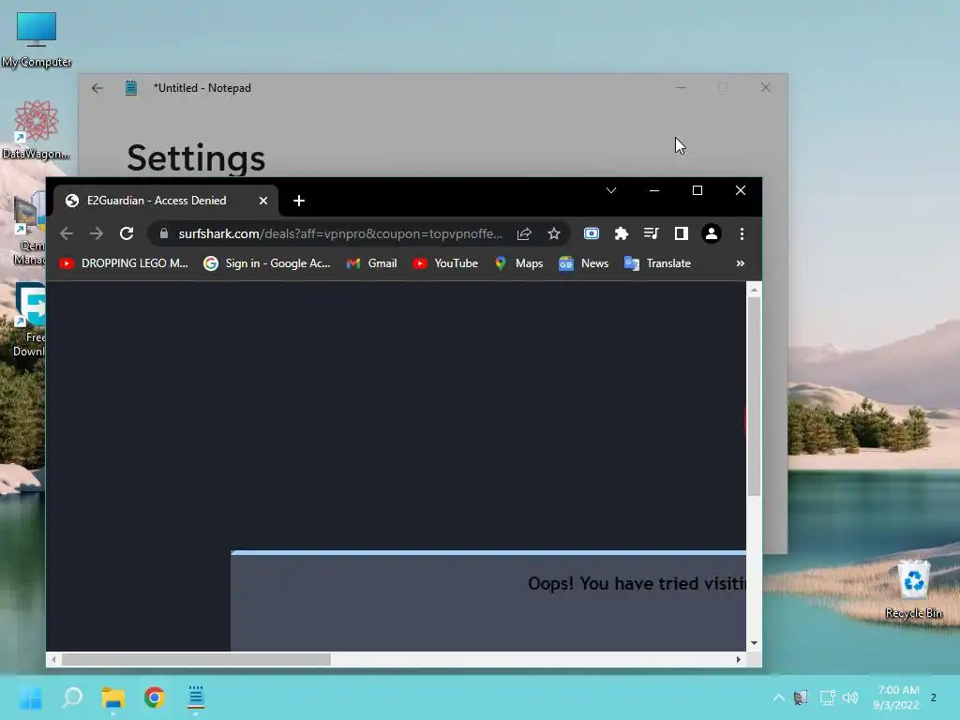
Task: Open media controls icon in Chrome
Action: pos(652,233)
